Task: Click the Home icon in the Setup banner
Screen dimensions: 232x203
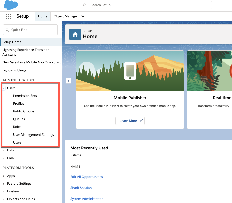Action: click(x=75, y=34)
